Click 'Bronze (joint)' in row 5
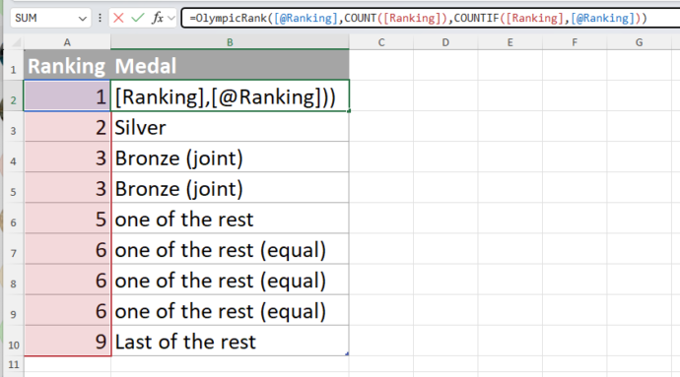Viewport: 680px width, 377px height. point(230,188)
